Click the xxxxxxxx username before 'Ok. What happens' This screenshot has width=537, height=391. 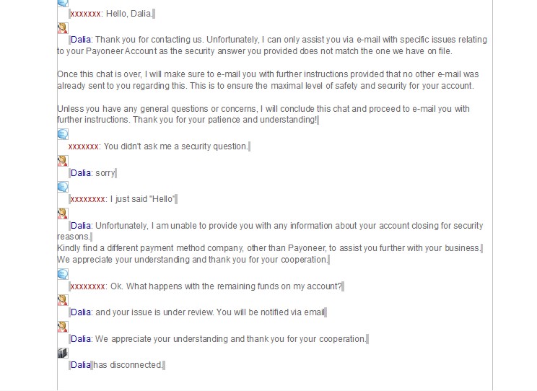[x=87, y=286]
